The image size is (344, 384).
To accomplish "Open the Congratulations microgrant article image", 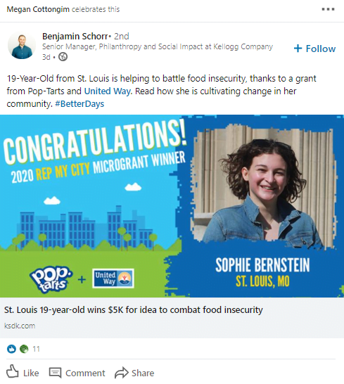I will point(172,206).
